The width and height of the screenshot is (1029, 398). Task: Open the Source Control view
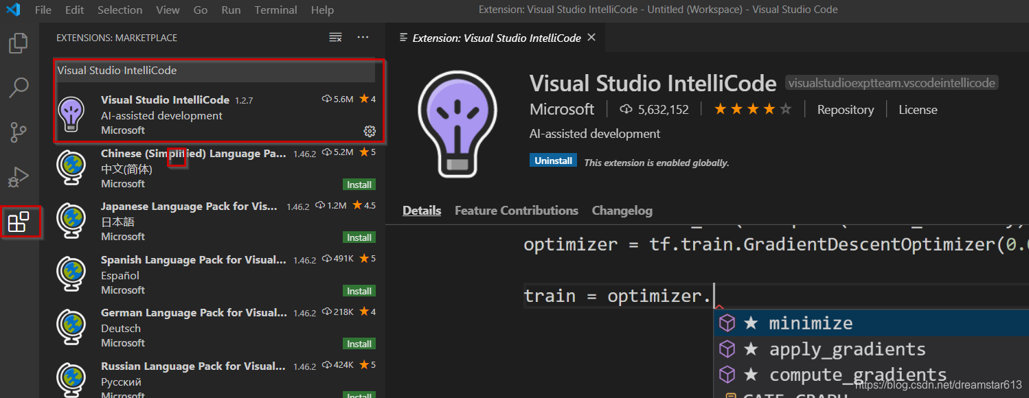pyautogui.click(x=19, y=132)
